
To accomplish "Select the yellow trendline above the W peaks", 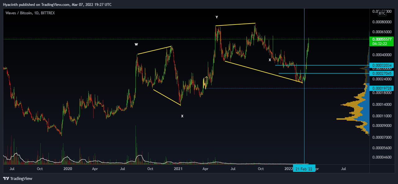I will [x=154, y=50].
